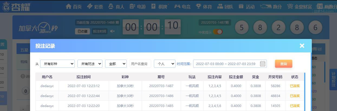337x111 pixels.
Task: Open the 计划投注 side tab
Action: 333,80
